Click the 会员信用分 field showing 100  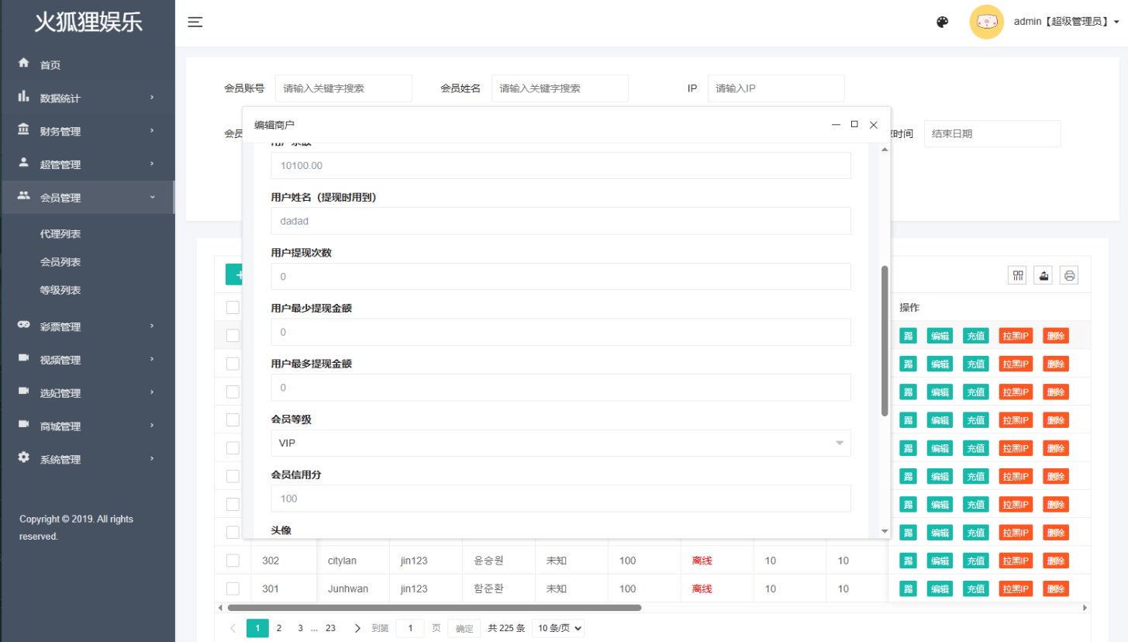pyautogui.click(x=561, y=499)
